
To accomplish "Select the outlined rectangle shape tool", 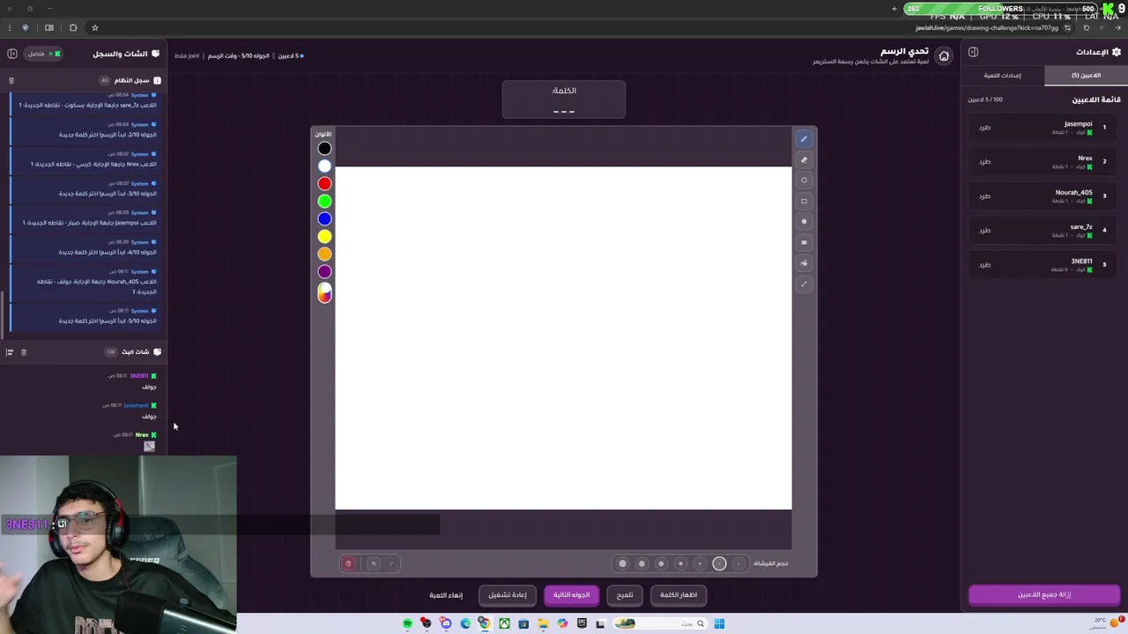I will (804, 201).
